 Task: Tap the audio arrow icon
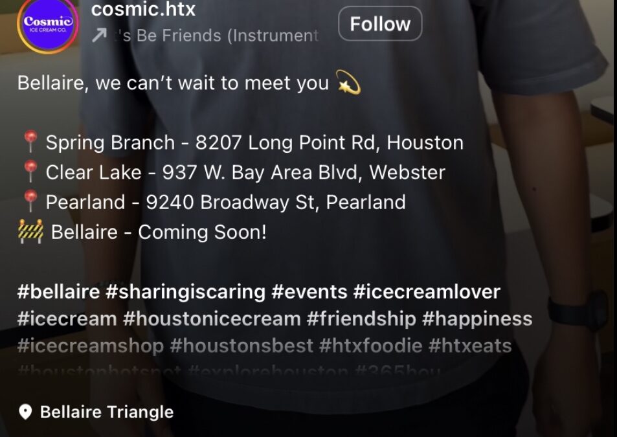pos(99,36)
